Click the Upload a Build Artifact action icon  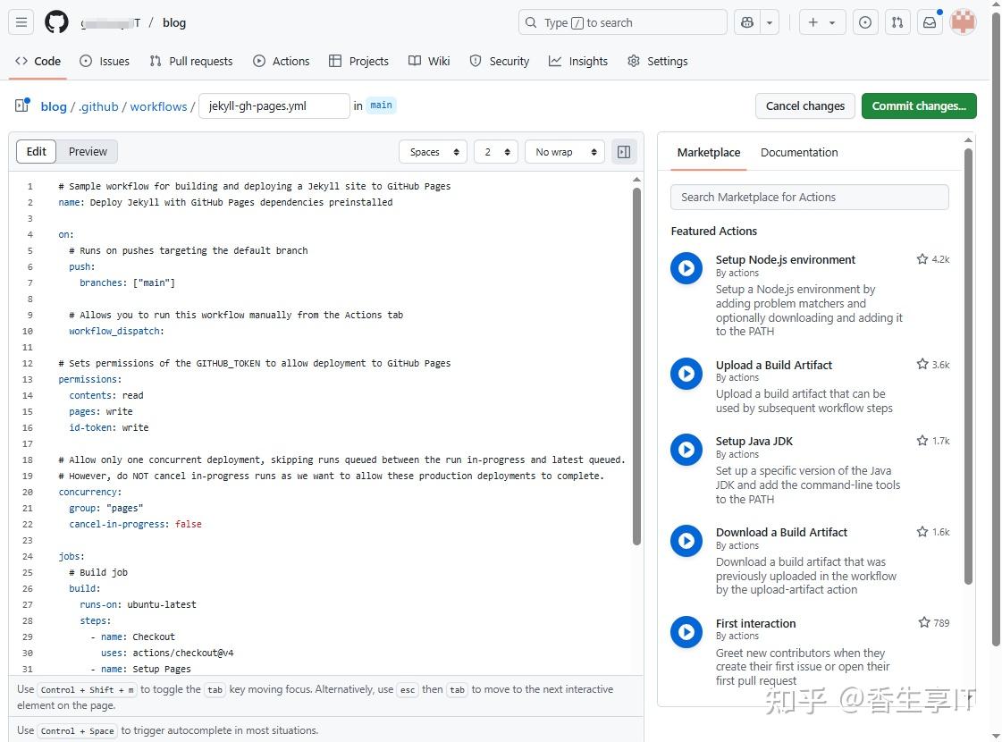[x=686, y=374]
